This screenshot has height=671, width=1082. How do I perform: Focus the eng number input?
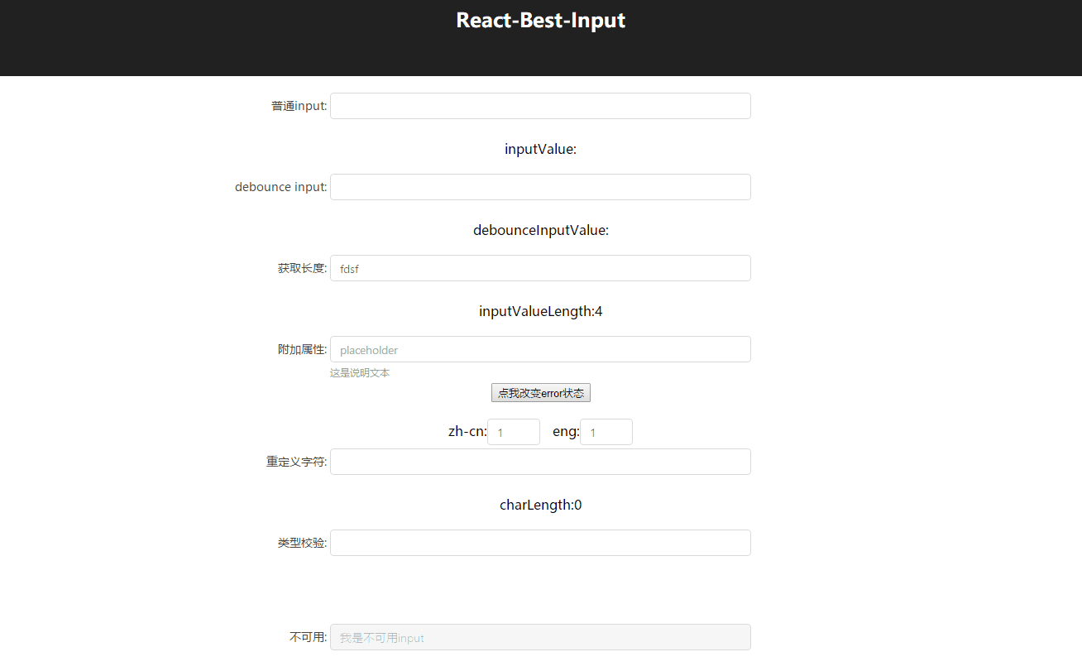pyautogui.click(x=606, y=432)
